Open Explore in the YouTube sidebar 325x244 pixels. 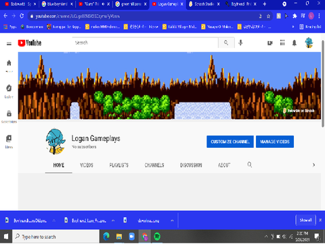click(x=9, y=91)
